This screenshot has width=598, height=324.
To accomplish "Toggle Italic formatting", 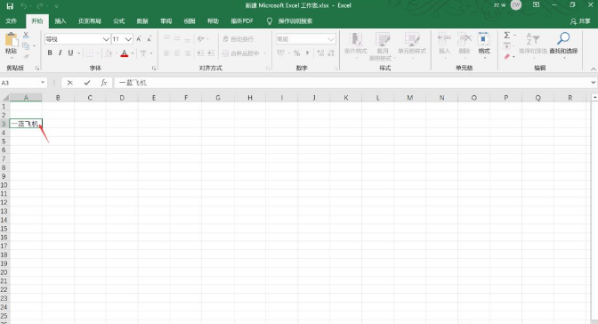I will pos(60,53).
